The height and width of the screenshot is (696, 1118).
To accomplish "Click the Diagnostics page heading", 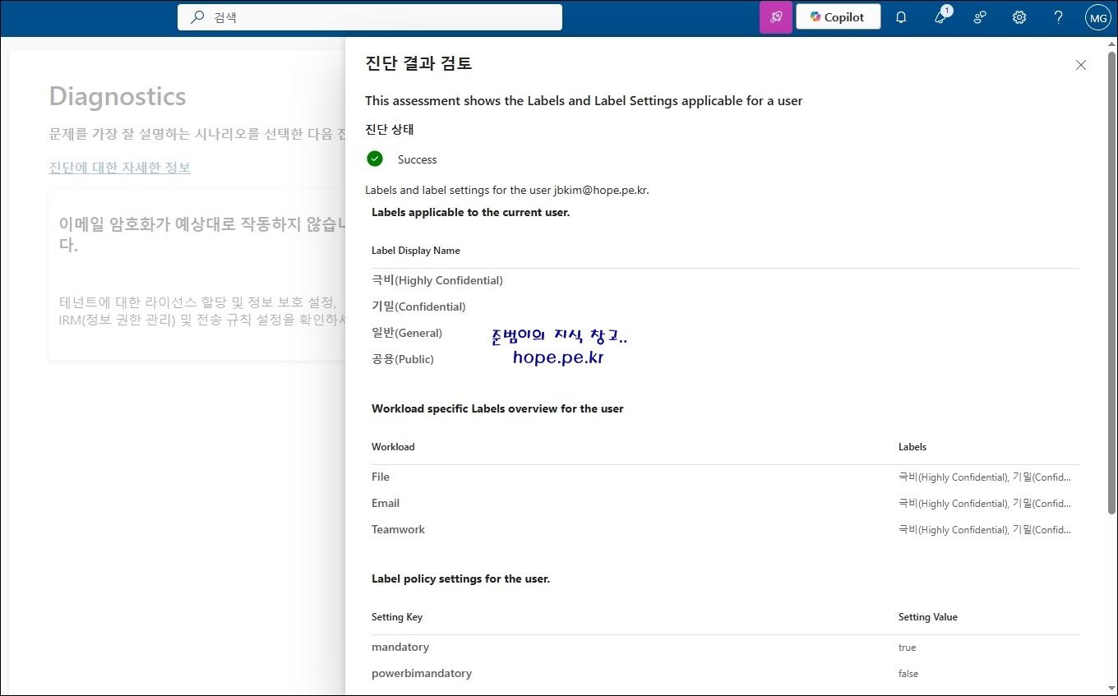I will 118,96.
